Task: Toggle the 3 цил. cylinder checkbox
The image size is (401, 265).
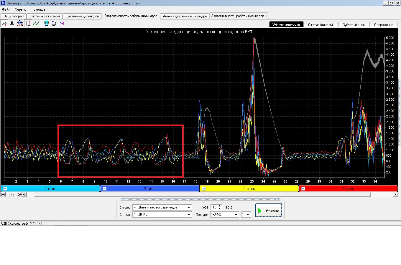Action: 104,189
